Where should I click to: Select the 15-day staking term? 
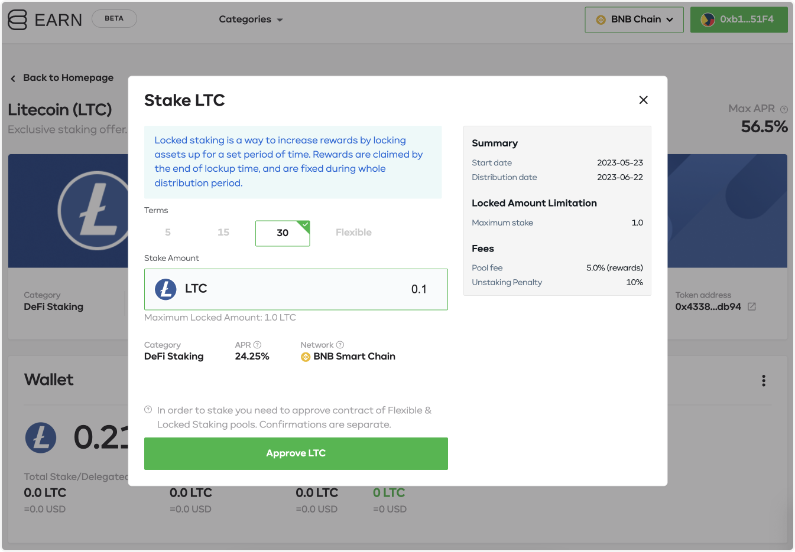pyautogui.click(x=223, y=233)
